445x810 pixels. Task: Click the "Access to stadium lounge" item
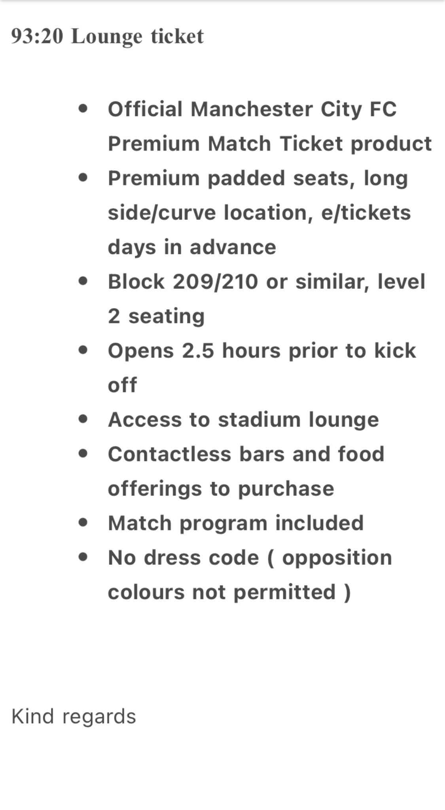pyautogui.click(x=243, y=419)
